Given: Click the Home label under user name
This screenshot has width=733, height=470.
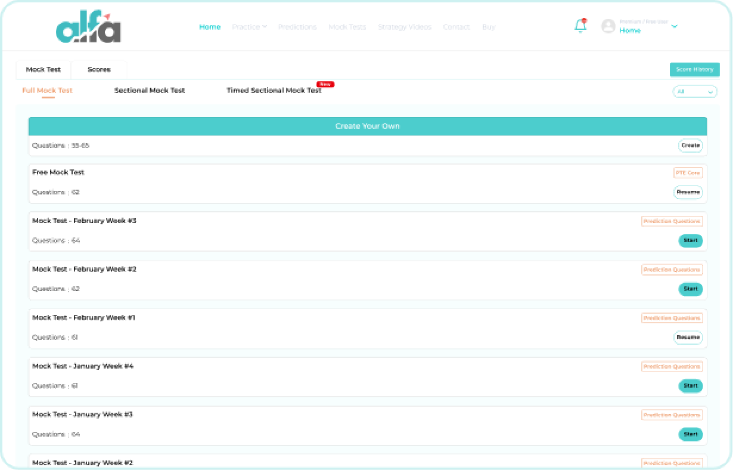Looking at the screenshot, I should tap(630, 30).
